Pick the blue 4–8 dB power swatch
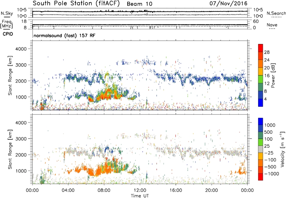Screen dimensions: 286x198 [x=261, y=95]
